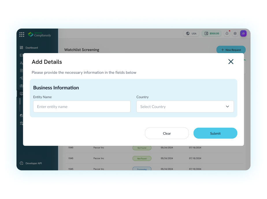Open settings via the gear icon
Image resolution: width=267 pixels, height=199 pixels.
(x=235, y=33)
